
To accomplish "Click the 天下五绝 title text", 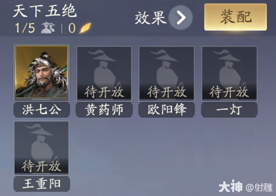I will click(45, 11).
